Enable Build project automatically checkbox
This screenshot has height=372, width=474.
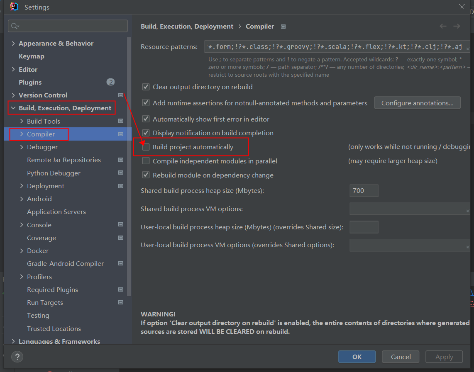[146, 147]
